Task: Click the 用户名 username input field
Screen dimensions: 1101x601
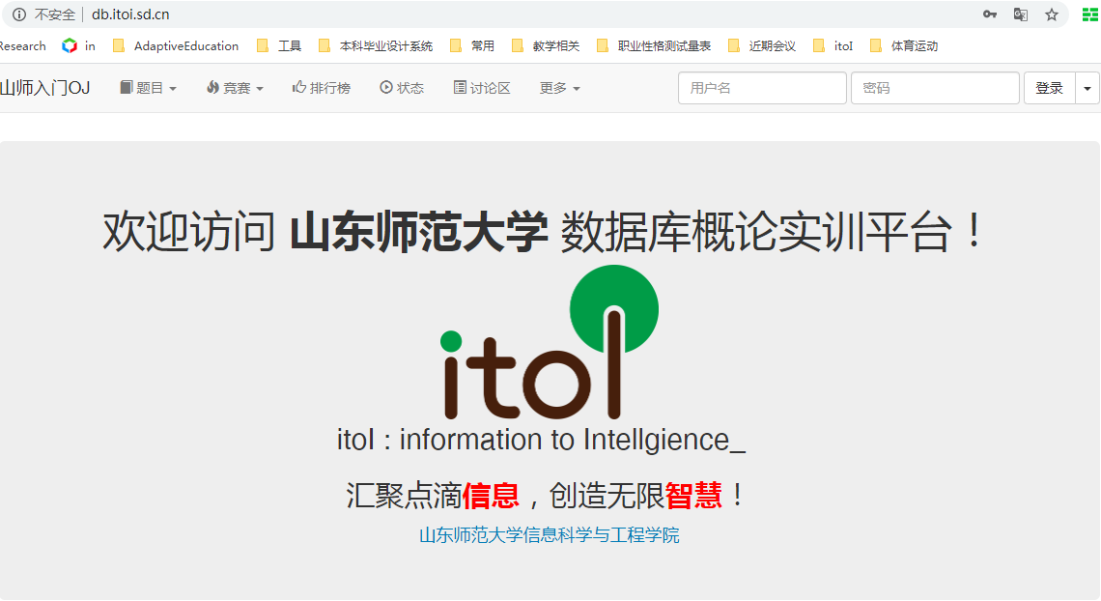Action: coord(762,88)
